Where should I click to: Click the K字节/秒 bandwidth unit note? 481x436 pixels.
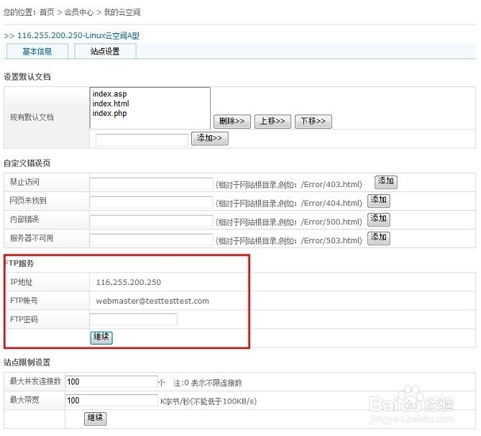click(209, 401)
